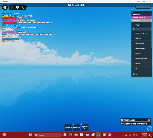Select the ROLLIE team header
The image size is (153, 138).
142,21
